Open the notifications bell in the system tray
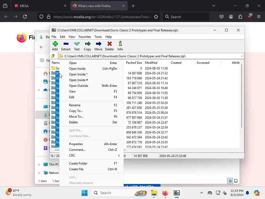This screenshot has height=199, width=265. (247, 193)
